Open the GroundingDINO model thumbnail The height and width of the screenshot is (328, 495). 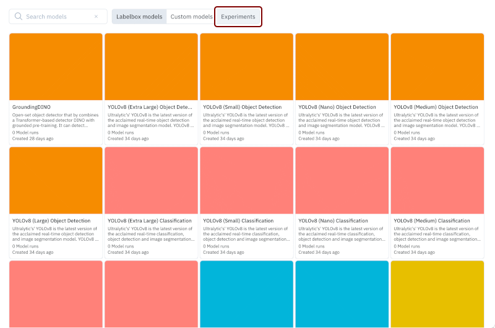56,67
